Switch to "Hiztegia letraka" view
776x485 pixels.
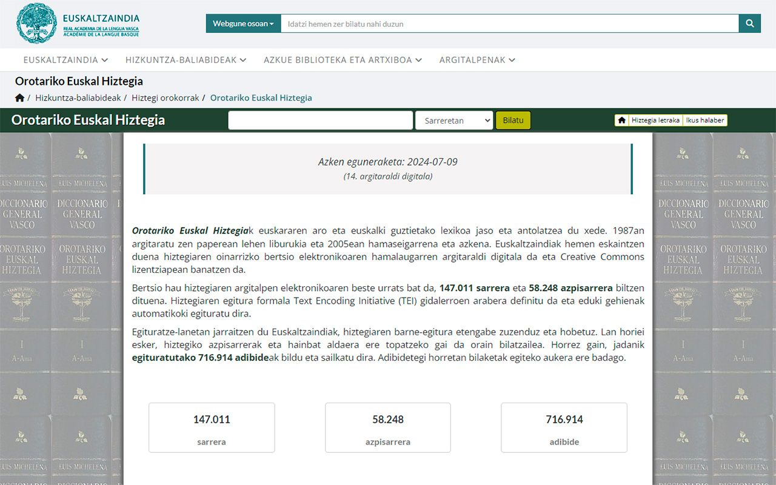pos(657,120)
